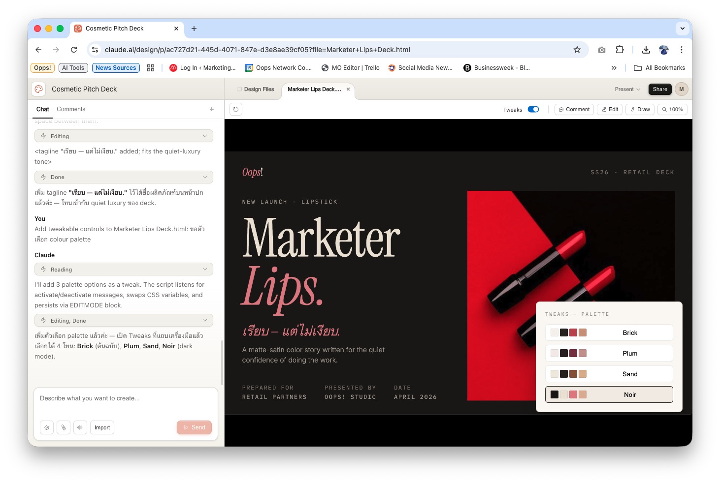Screen dimensions: 720x483
Task: Expand the 'Editing, Done' step chevron
Action: (x=205, y=321)
